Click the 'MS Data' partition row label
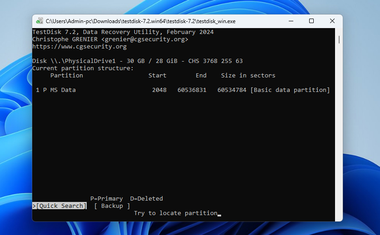The height and width of the screenshot is (235, 380). [63, 90]
